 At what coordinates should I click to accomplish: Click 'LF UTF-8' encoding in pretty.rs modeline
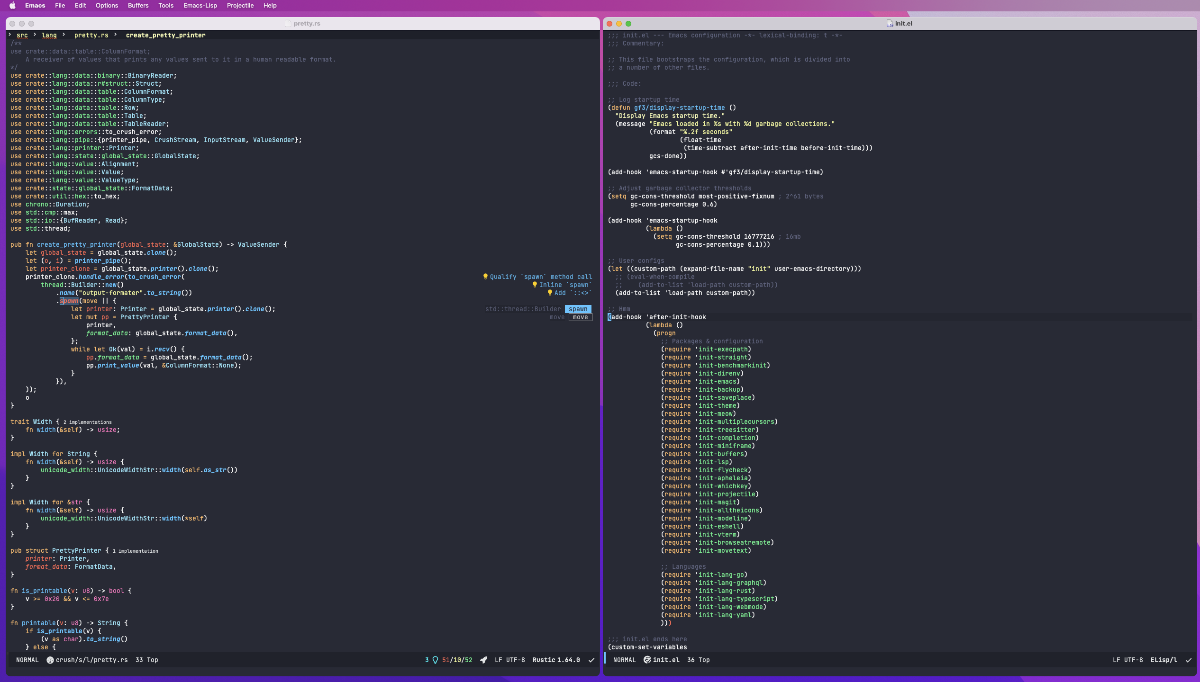(510, 660)
